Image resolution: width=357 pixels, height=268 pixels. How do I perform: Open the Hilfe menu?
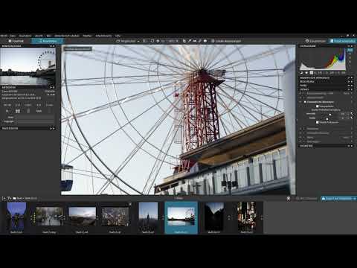(x=118, y=36)
